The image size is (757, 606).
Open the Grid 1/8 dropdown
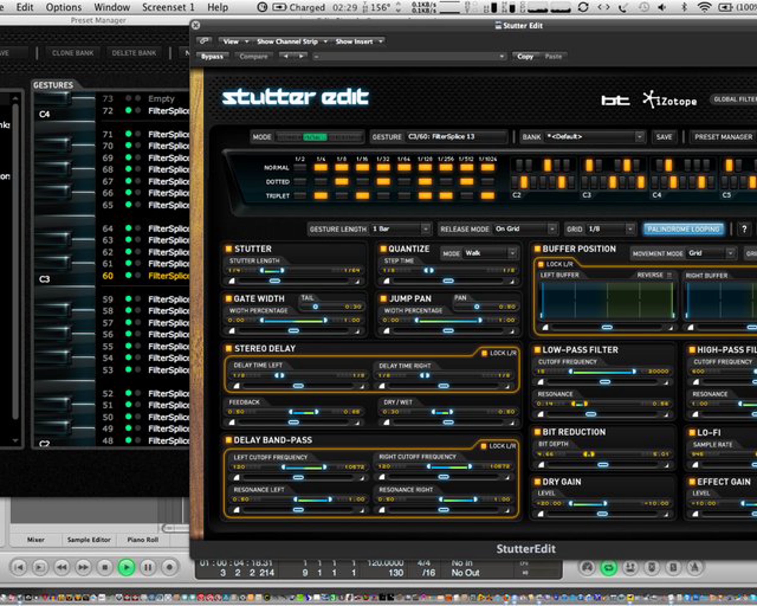(611, 229)
